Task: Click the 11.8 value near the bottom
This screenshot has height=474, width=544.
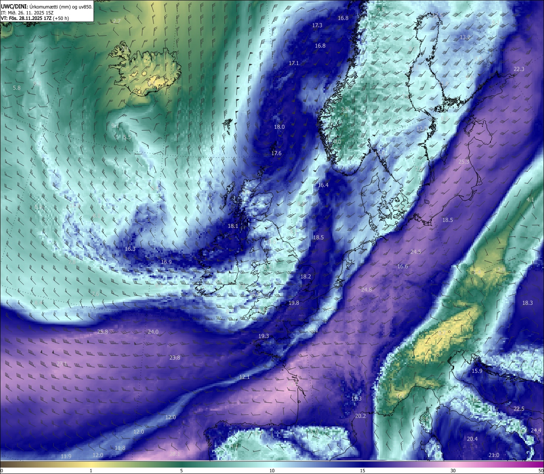Action: coord(120,448)
